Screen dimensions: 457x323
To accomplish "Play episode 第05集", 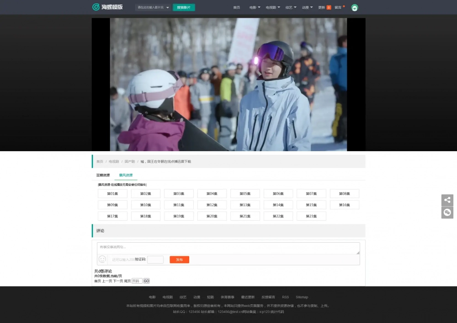I will [245, 194].
